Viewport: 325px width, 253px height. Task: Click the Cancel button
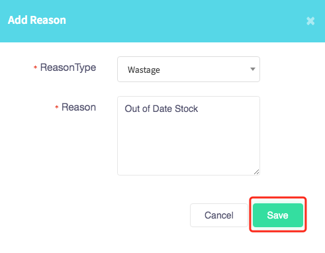[x=219, y=215]
